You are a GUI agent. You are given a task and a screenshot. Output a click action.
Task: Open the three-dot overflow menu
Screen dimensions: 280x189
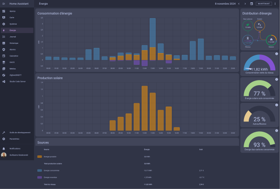click(275, 3)
